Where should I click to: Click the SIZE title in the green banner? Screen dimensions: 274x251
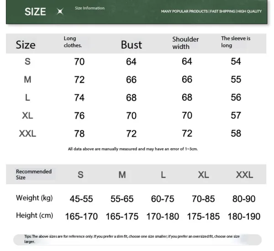click(x=35, y=12)
